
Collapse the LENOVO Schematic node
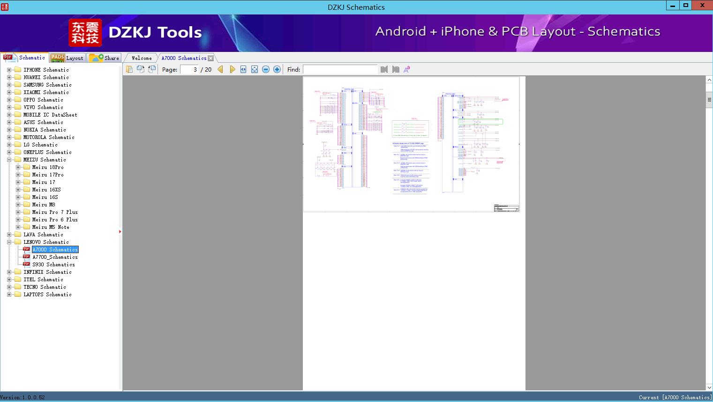point(9,242)
